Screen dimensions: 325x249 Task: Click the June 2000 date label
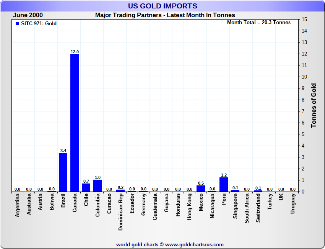coord(28,15)
